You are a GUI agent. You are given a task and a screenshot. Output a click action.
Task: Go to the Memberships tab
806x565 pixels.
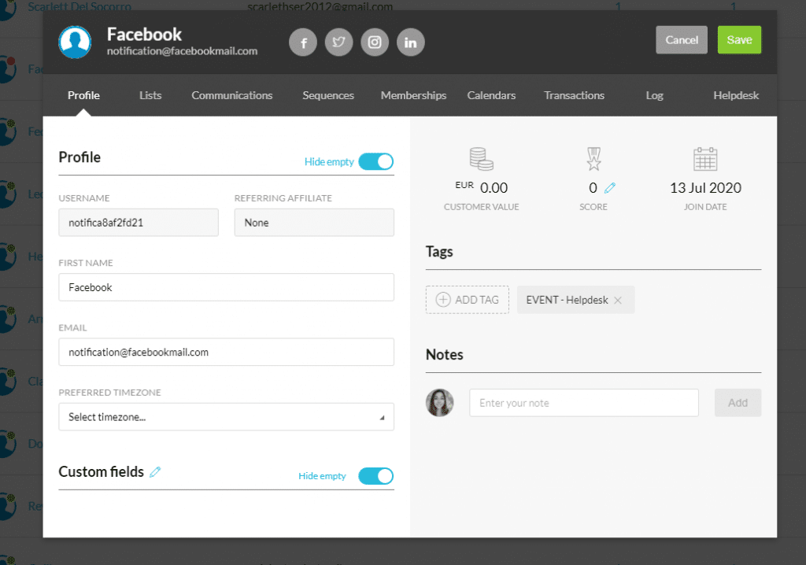point(414,95)
